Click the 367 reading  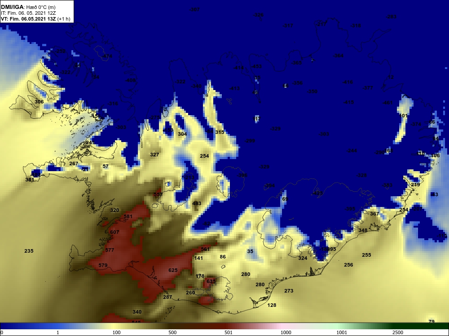tap(374, 214)
